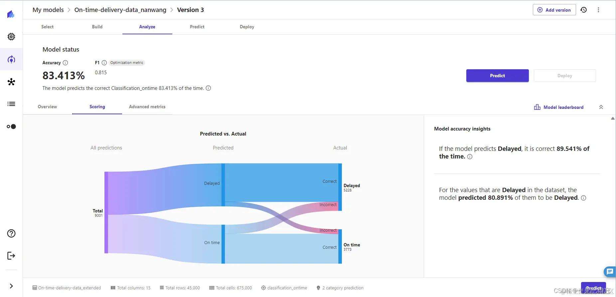Switch to the Deploy tab

[x=247, y=27]
